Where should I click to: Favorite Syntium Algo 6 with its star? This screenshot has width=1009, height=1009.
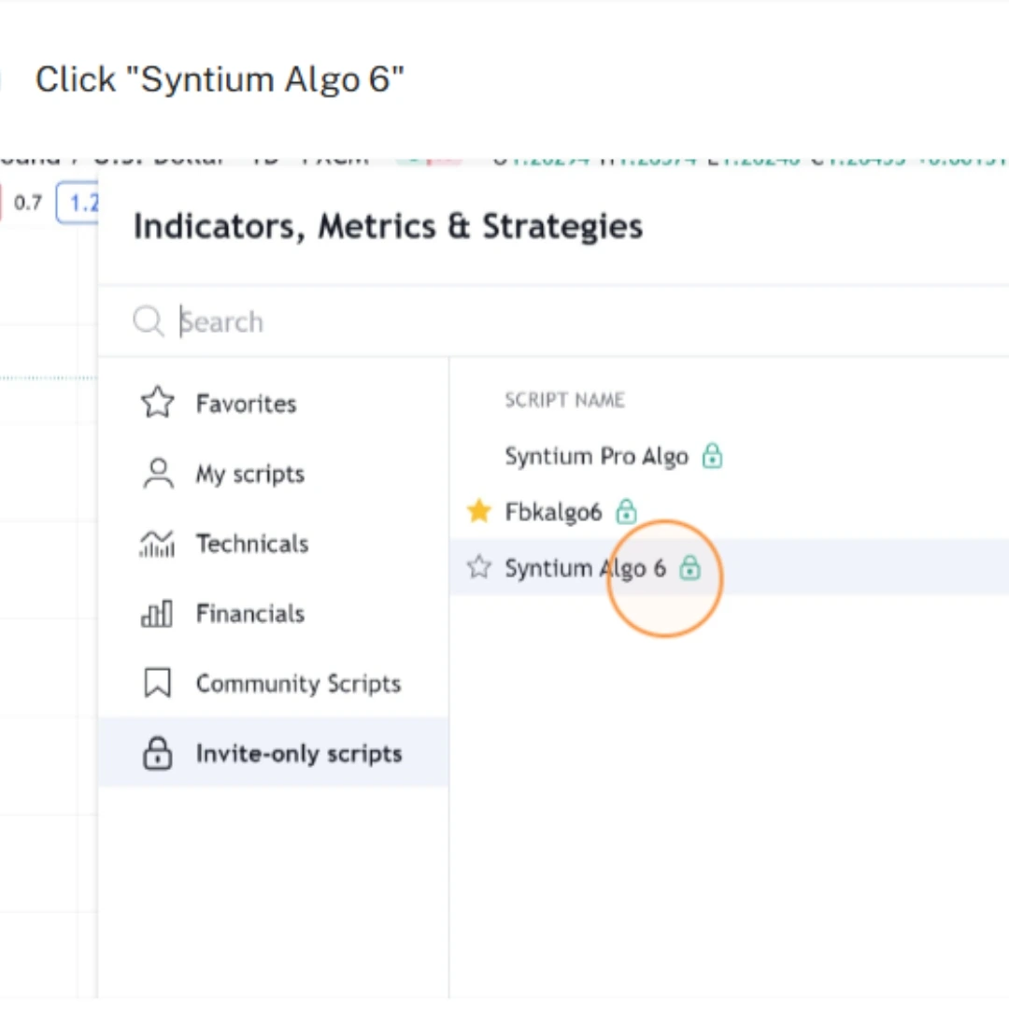point(478,568)
